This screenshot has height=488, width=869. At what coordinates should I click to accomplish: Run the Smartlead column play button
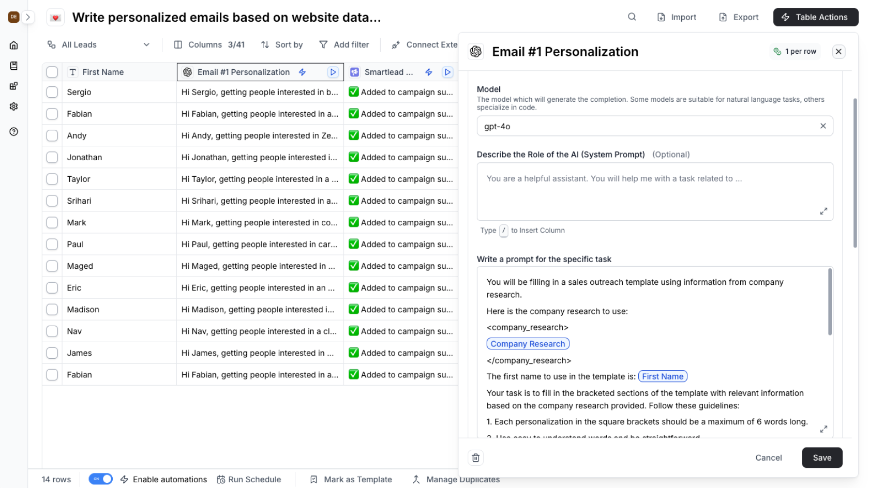point(447,72)
